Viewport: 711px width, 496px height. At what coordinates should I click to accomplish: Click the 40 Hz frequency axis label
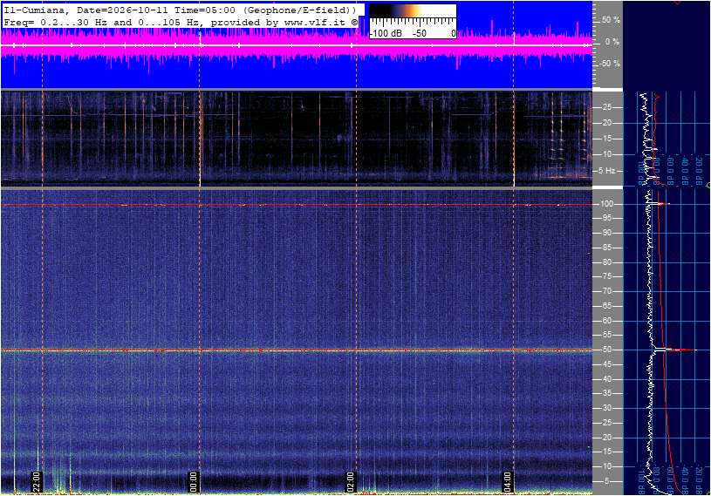click(606, 379)
